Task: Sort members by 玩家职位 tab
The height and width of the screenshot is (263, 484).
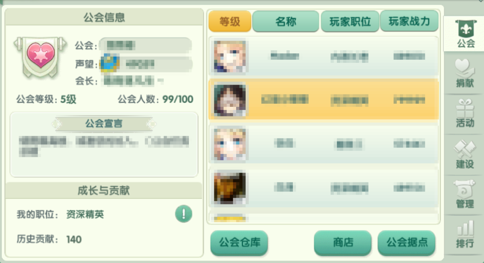Action: point(350,21)
